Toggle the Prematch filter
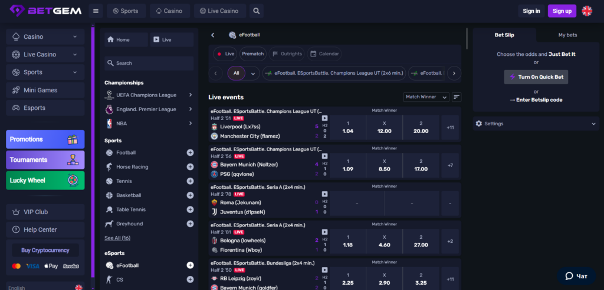 tap(252, 54)
